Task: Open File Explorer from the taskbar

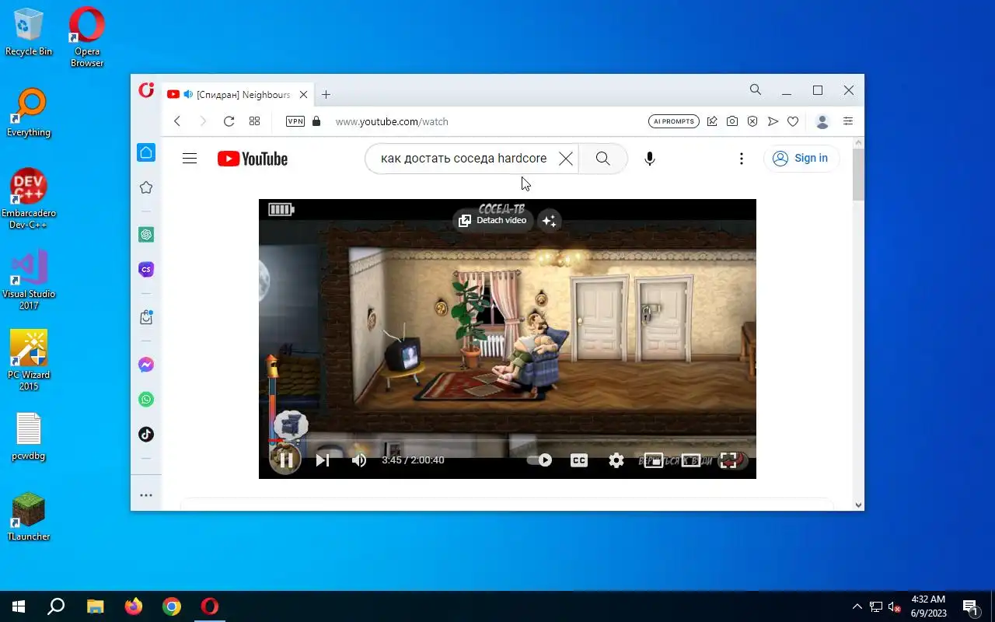Action: [x=95, y=606]
